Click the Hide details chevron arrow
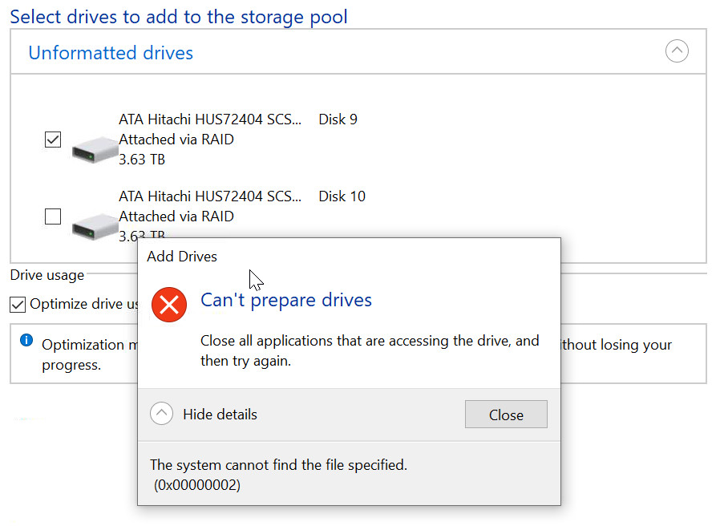Screen dimensions: 720x530 162,415
